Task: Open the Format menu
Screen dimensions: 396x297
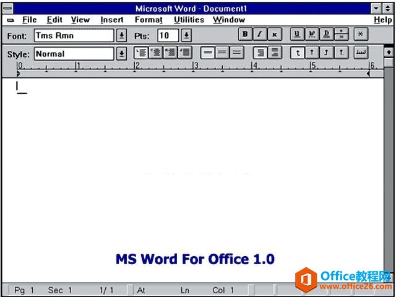Action: (x=148, y=20)
